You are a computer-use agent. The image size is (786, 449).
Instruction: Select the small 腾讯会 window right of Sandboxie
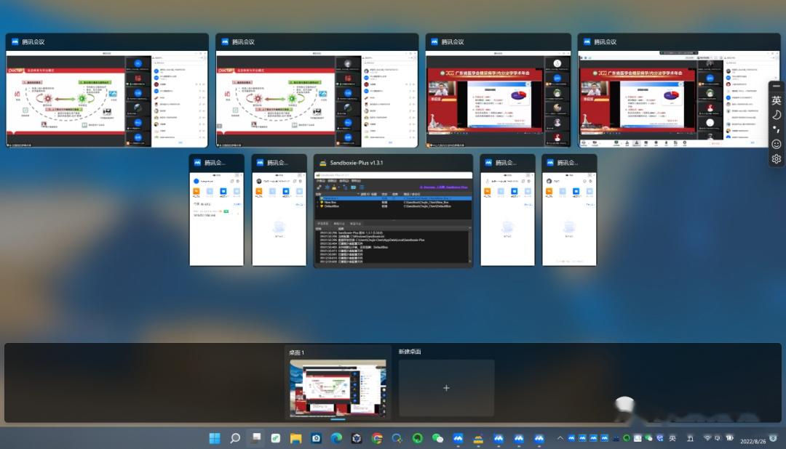pyautogui.click(x=508, y=210)
